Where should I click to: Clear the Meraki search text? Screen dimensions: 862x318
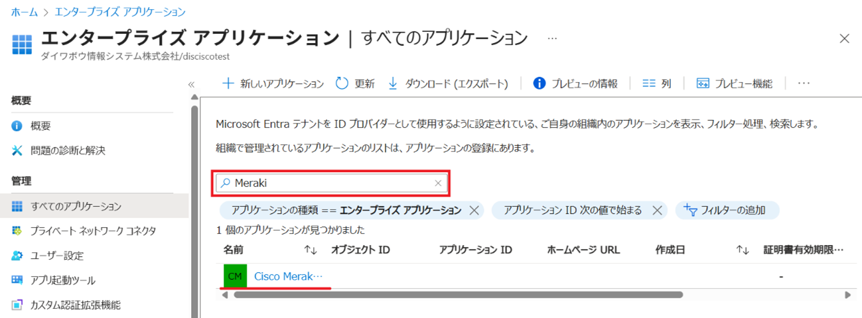[x=438, y=184]
